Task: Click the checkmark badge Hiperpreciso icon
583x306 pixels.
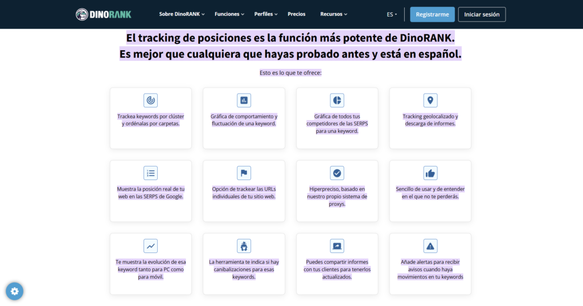Action: point(337,173)
